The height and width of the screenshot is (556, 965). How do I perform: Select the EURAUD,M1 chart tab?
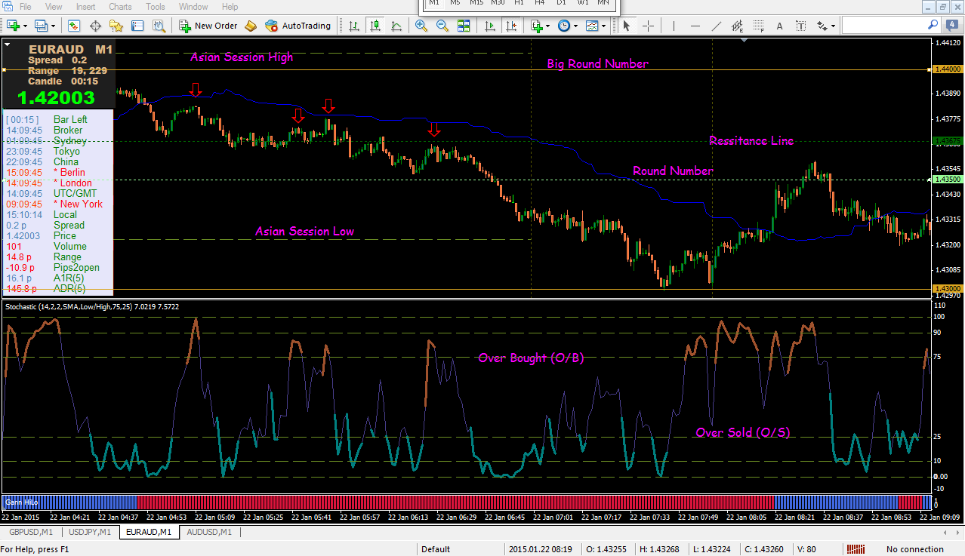tap(149, 533)
